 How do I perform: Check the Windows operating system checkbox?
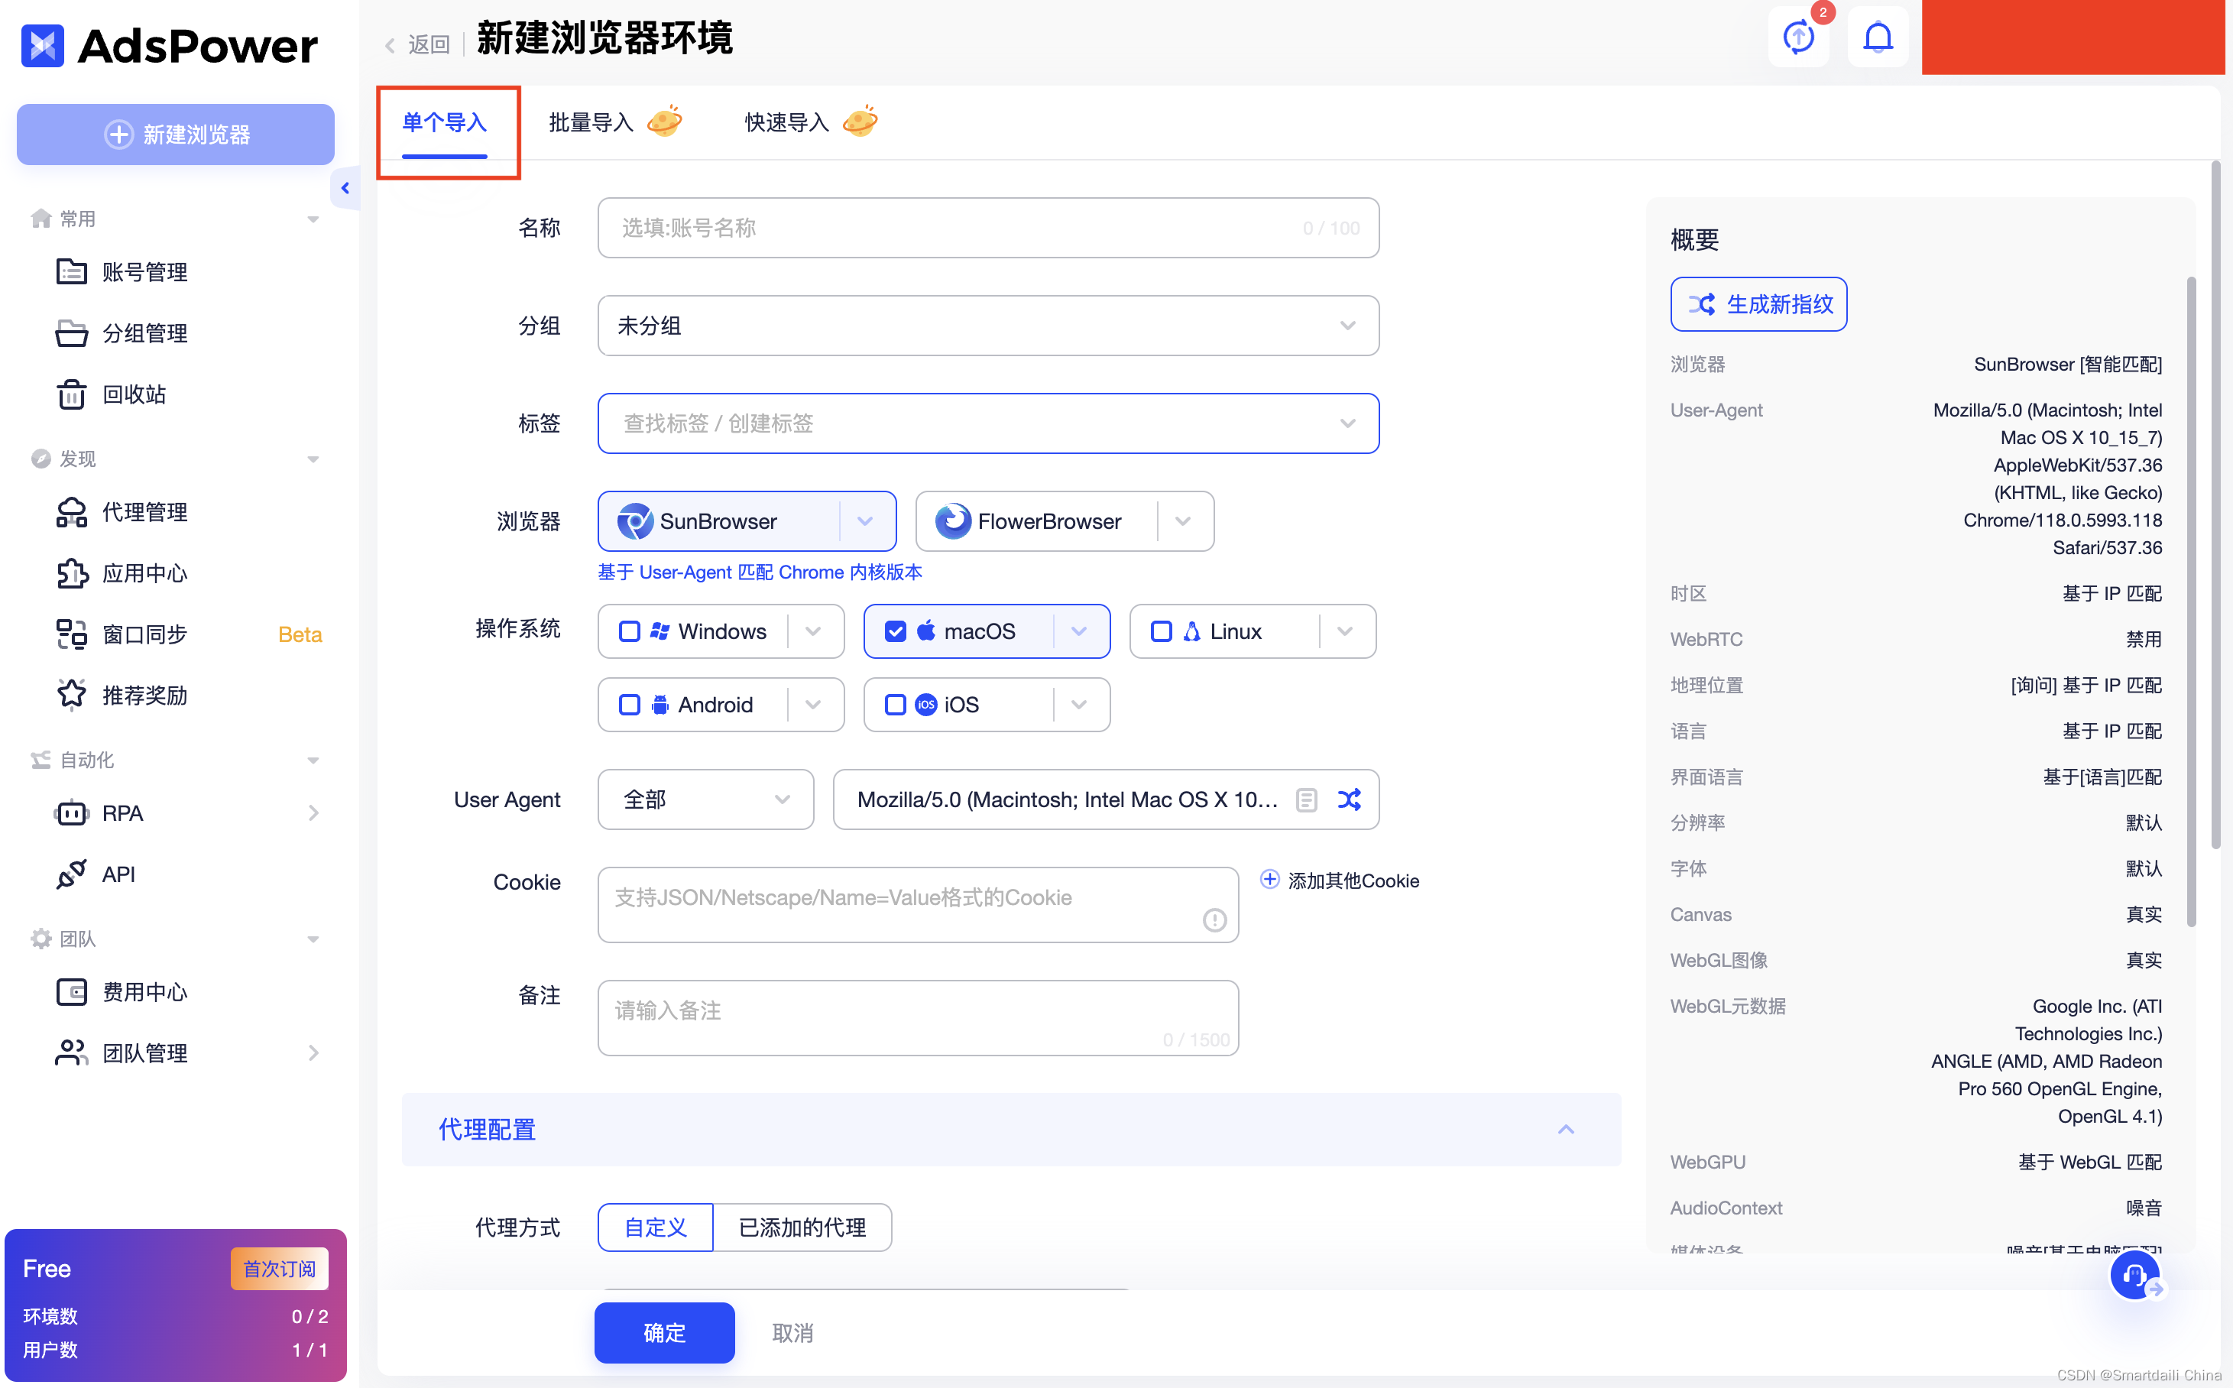pos(630,631)
